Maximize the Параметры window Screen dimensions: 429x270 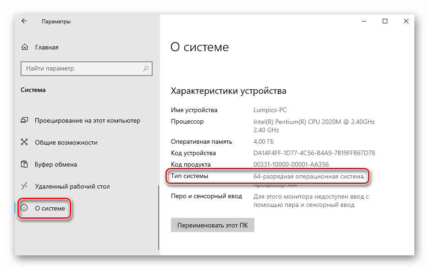(385, 22)
